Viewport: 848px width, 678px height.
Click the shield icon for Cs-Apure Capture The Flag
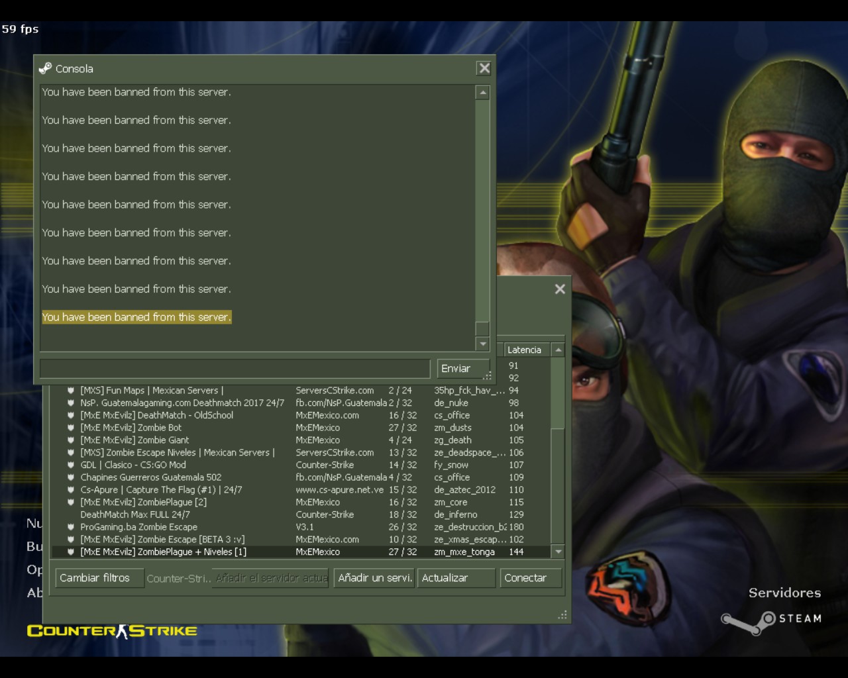click(70, 490)
